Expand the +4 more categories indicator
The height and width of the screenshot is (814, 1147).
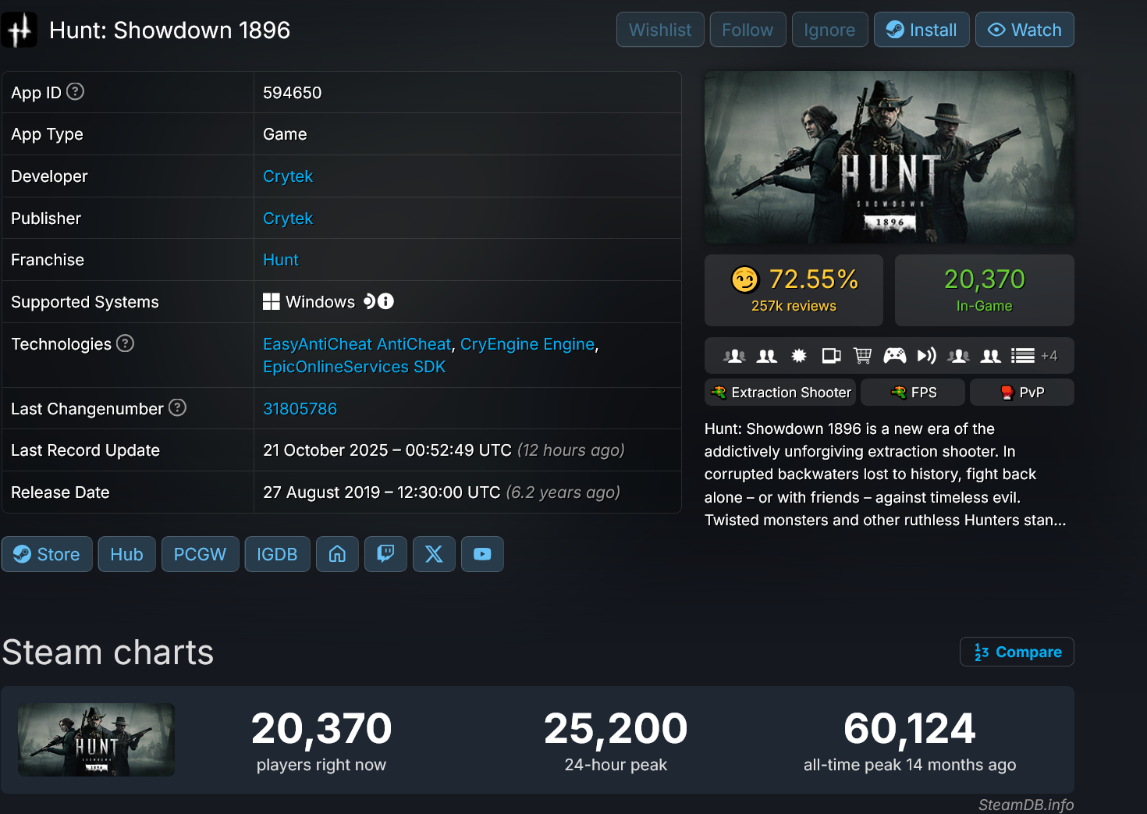pyautogui.click(x=1049, y=356)
